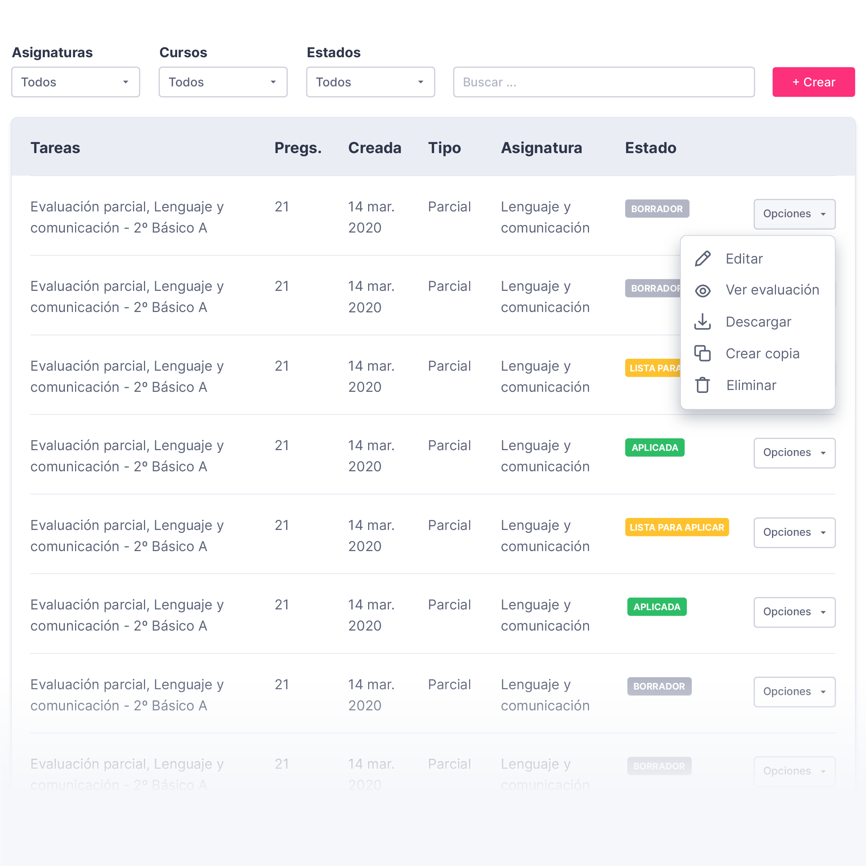Click the pencil icon next to Editar
This screenshot has height=866, width=866.
pos(702,259)
